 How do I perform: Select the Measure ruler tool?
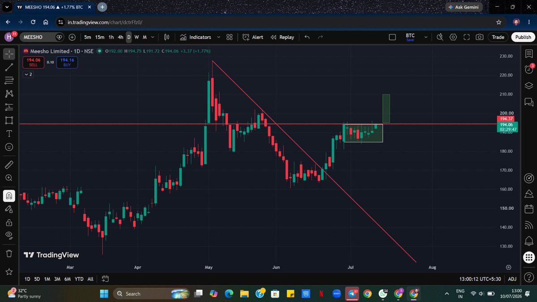[9, 165]
